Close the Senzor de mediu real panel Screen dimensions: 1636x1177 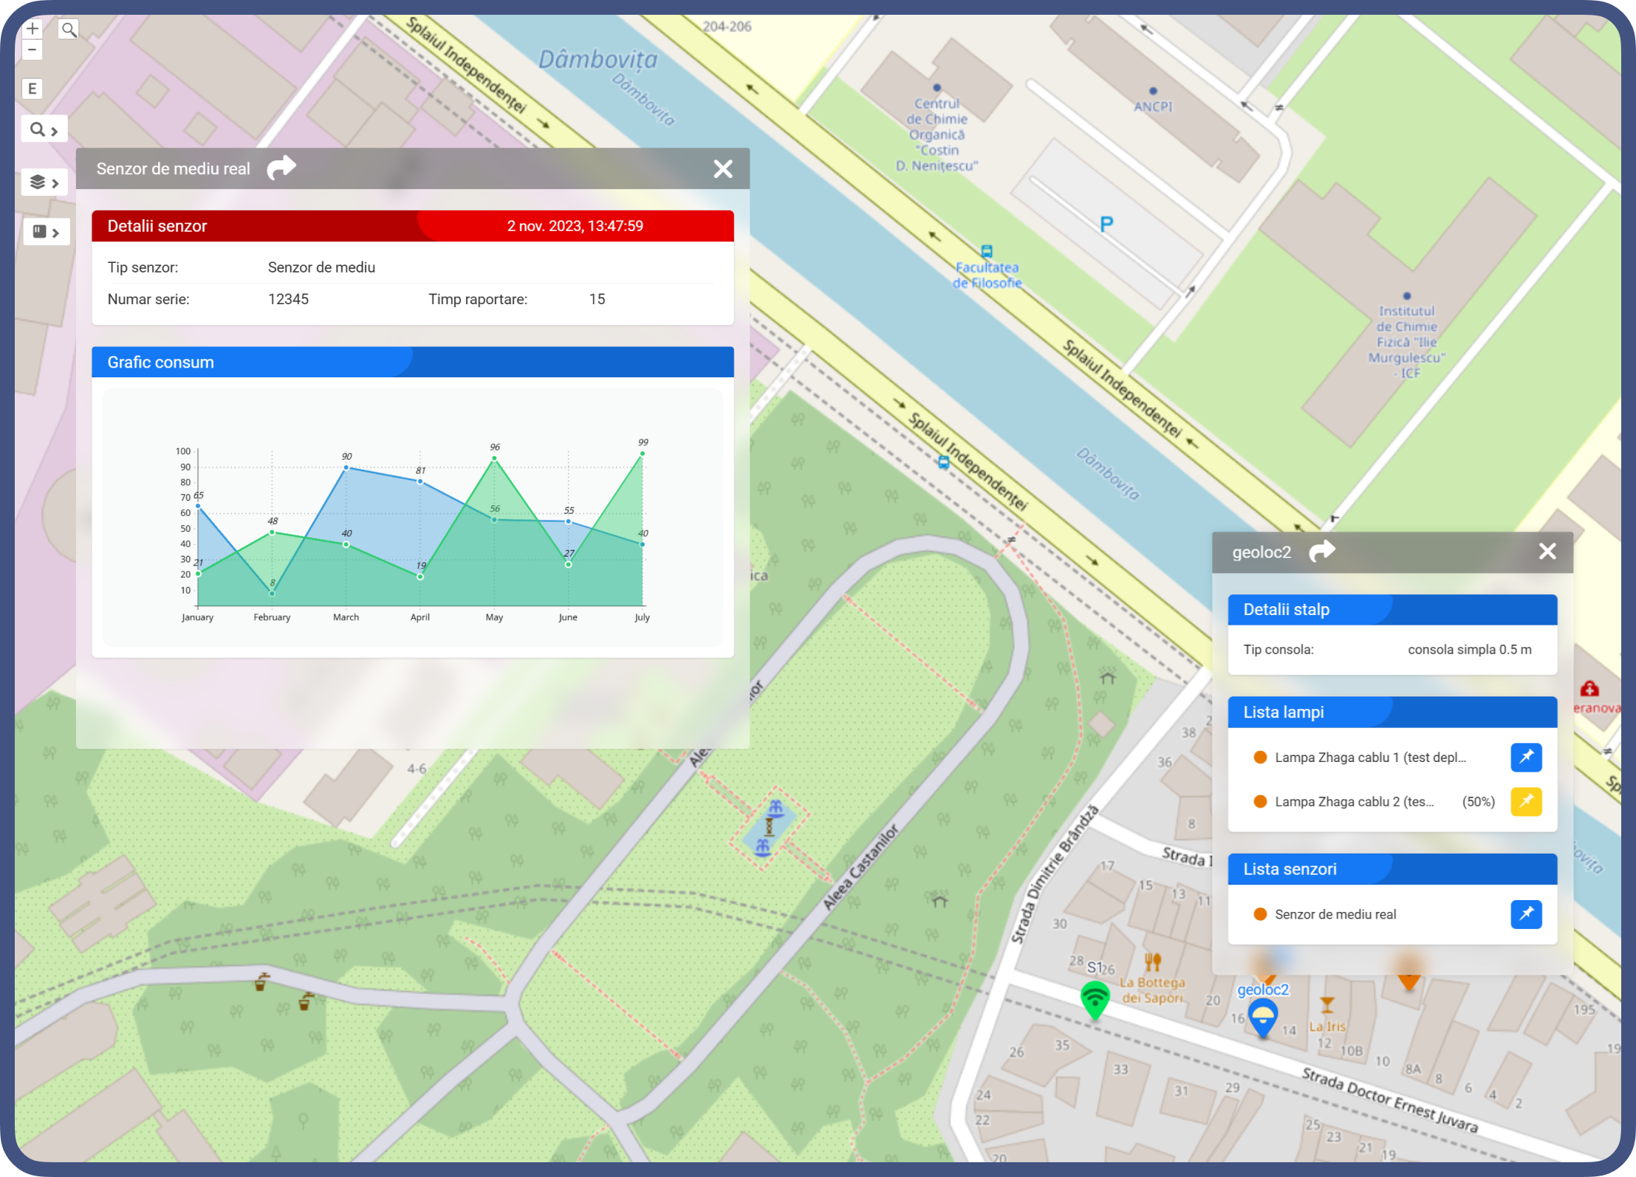(x=723, y=169)
